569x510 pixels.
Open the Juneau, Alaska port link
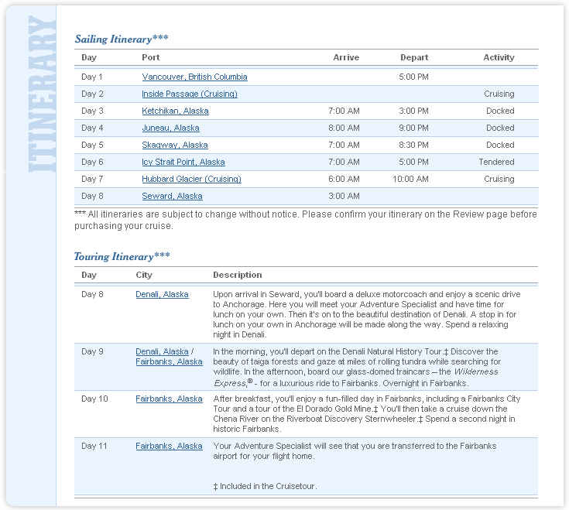pos(170,128)
